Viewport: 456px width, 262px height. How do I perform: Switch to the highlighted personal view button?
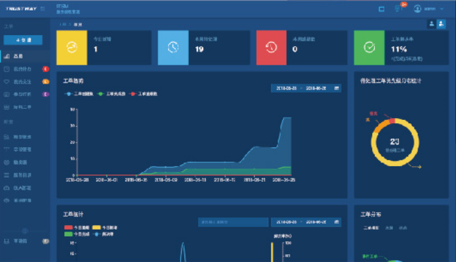tap(441, 24)
